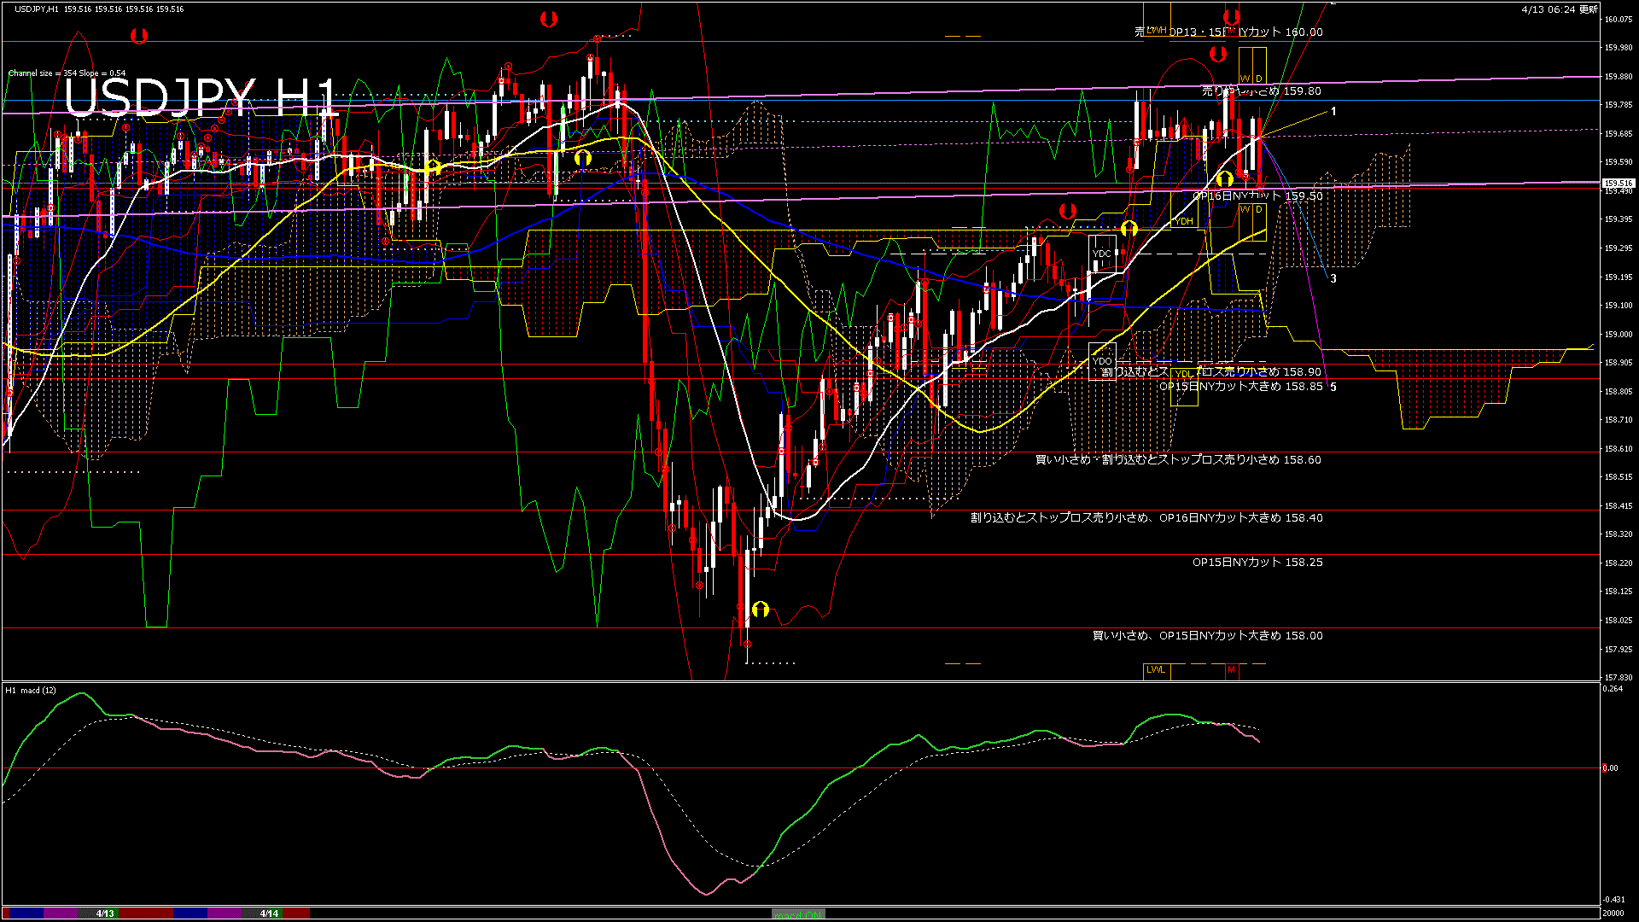Click the yellow up arrow at the 158.00 chart low
The height and width of the screenshot is (922, 1639).
[x=760, y=610]
